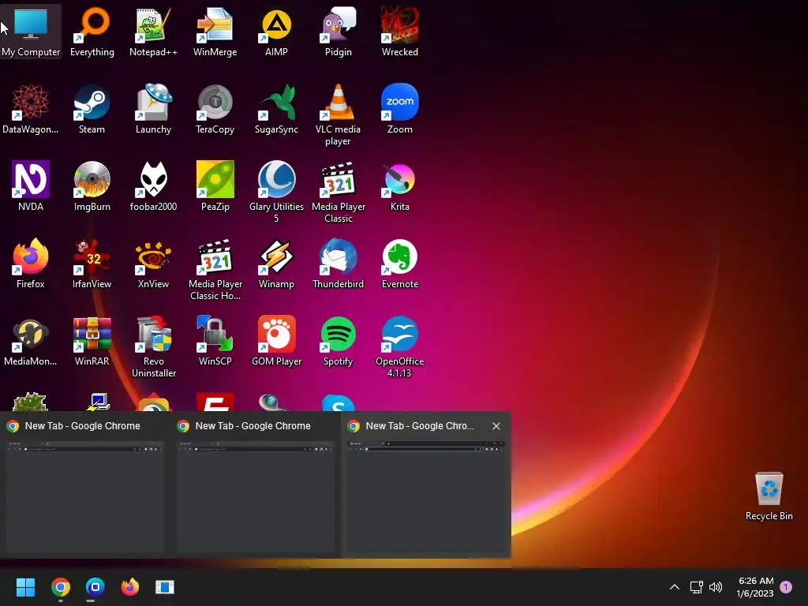Select the Evernote elephant icon
The width and height of the screenshot is (808, 606).
(400, 264)
